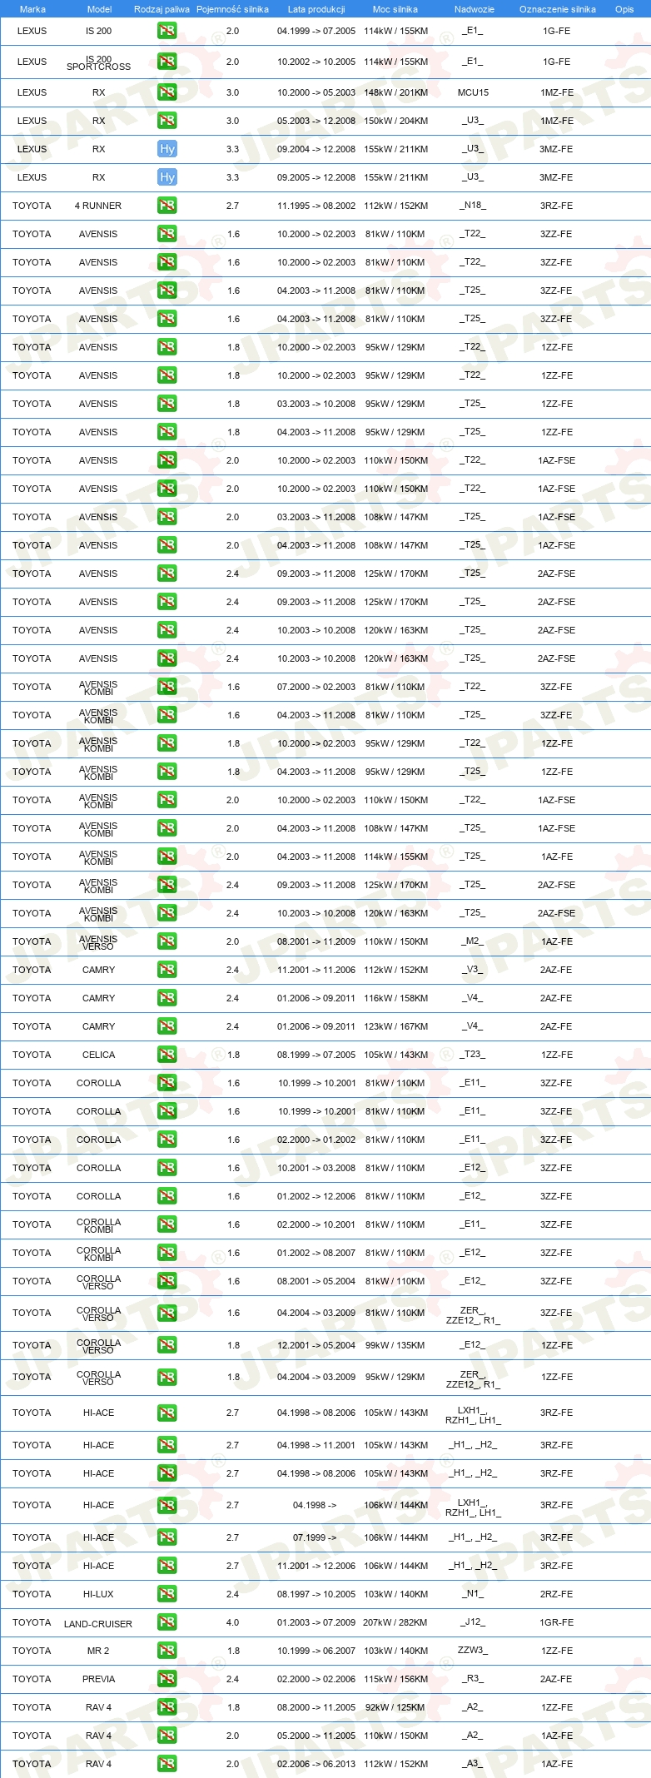Select the 'HI-LUX' model cell

[x=98, y=1594]
